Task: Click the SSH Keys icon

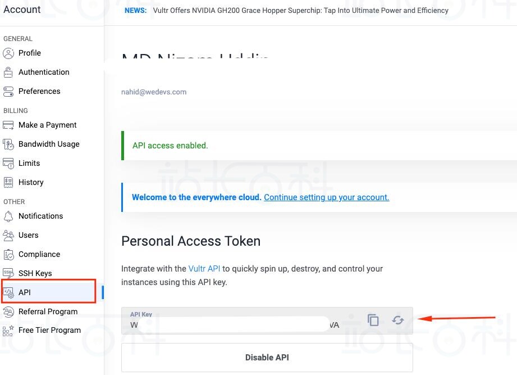Action: point(8,273)
